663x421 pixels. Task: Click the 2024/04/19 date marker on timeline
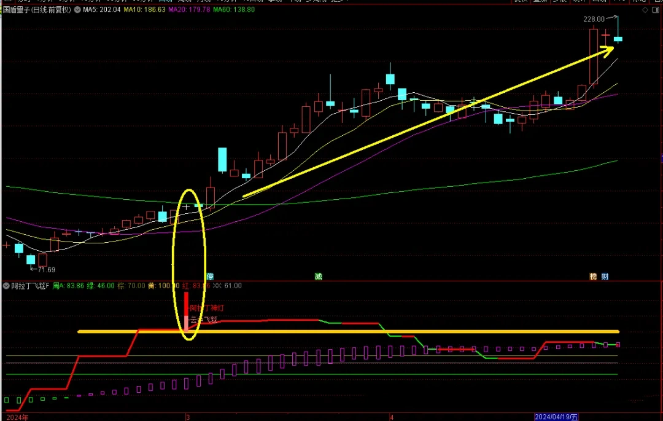coord(556,417)
